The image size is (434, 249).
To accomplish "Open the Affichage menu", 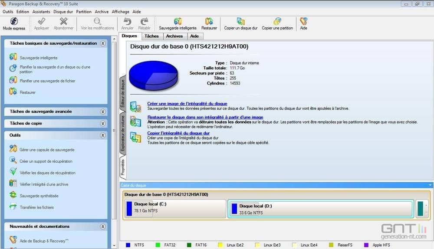I will click(120, 12).
